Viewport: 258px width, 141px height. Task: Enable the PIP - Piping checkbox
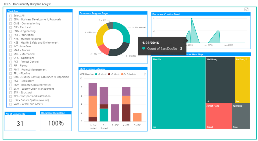(x=11, y=66)
